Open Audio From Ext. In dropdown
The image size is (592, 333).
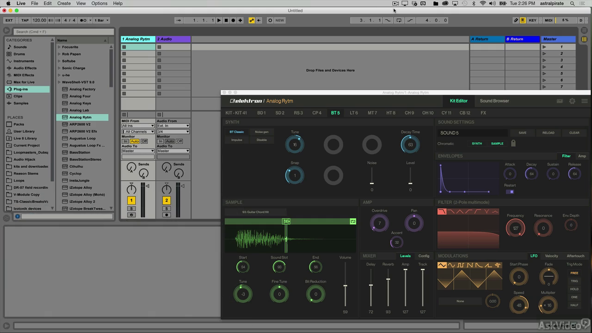click(x=173, y=126)
